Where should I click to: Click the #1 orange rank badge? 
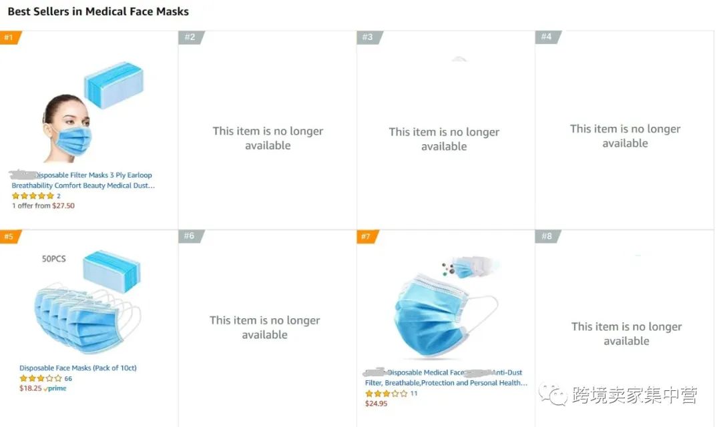(9, 37)
